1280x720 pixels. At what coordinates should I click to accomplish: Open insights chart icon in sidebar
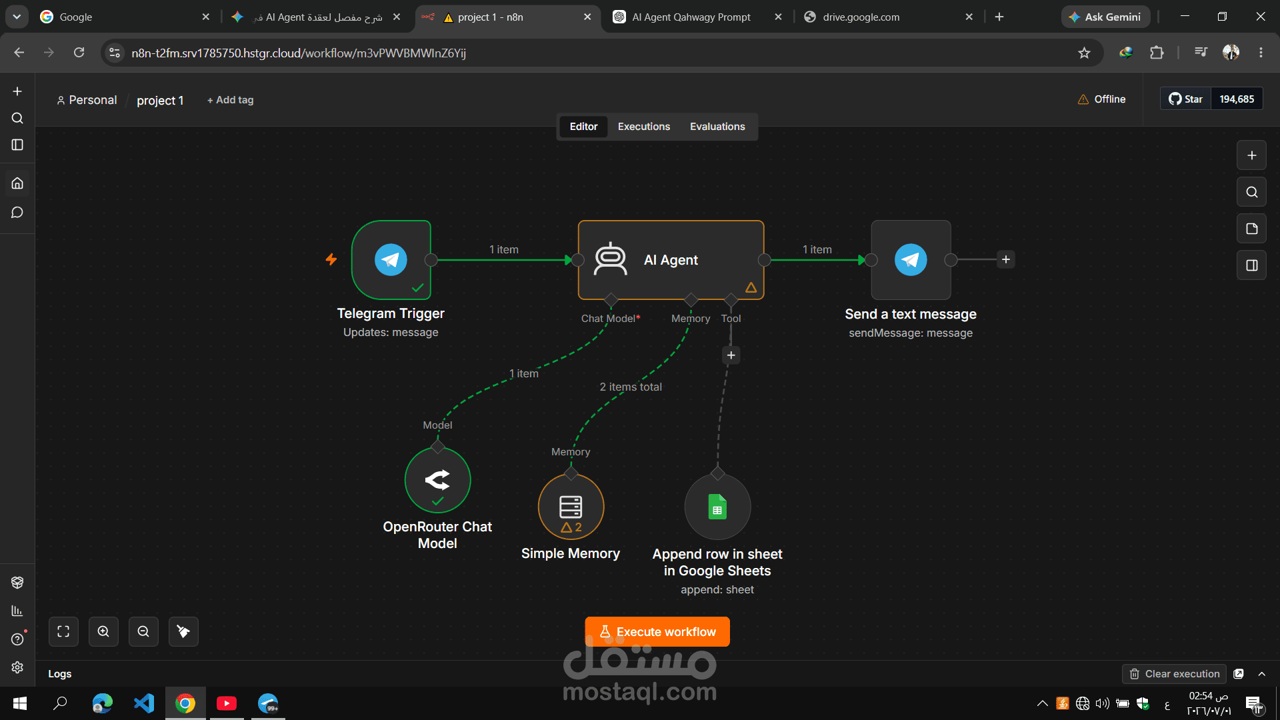coord(17,611)
